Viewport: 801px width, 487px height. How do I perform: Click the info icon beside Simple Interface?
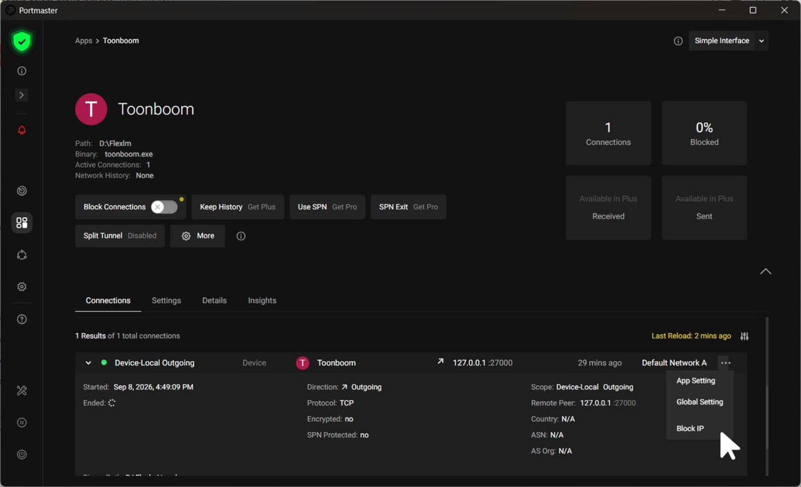pyautogui.click(x=678, y=41)
